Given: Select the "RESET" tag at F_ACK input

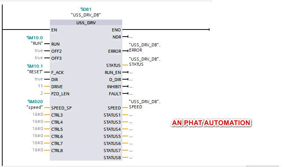Looking at the screenshot, I should 36,72.
